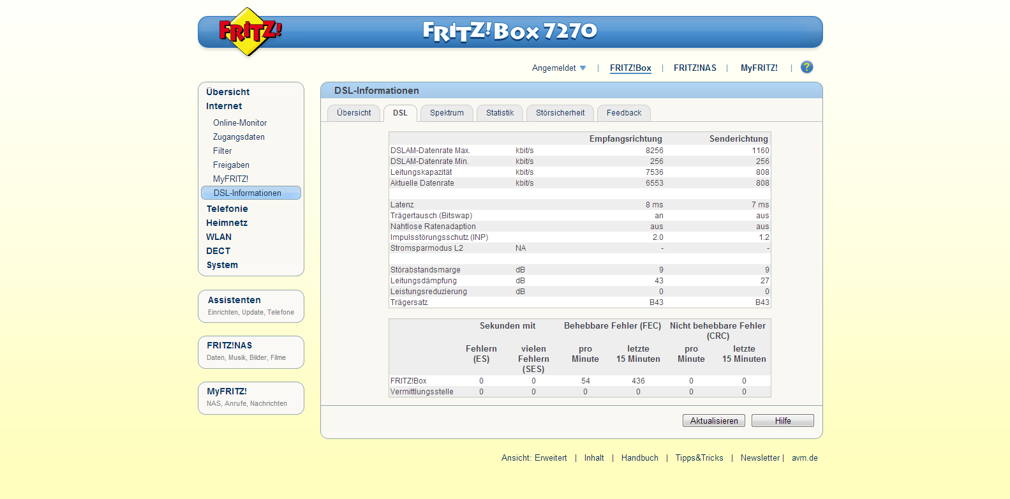Click the Impulsstörungsschutz (INP) row label
This screenshot has width=1010, height=499.
tap(439, 237)
